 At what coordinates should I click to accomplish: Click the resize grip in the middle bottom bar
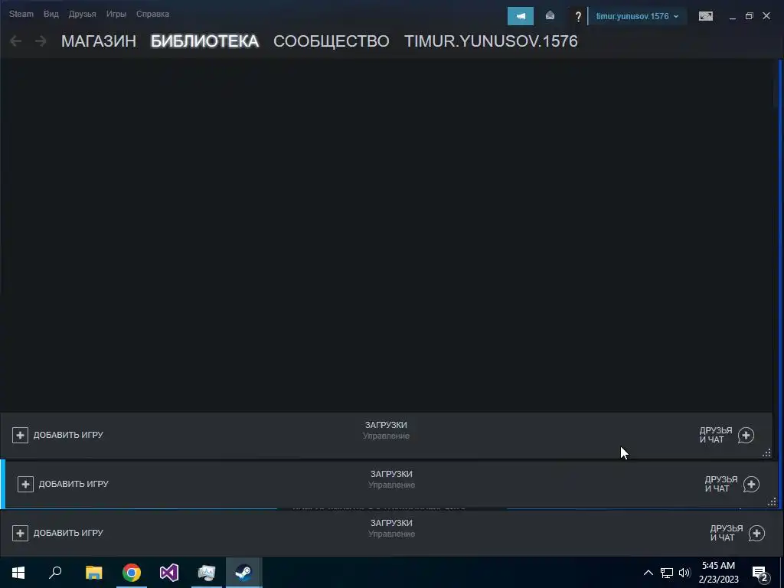772,501
